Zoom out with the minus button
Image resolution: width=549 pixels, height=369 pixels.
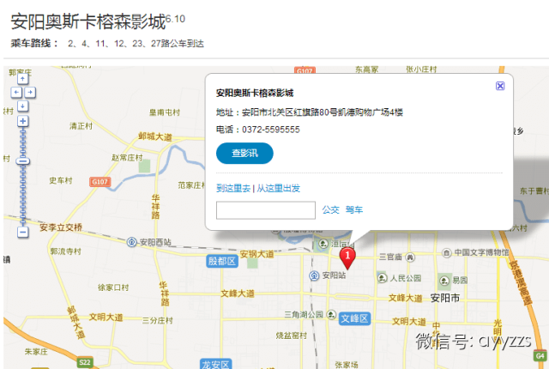tap(23, 232)
